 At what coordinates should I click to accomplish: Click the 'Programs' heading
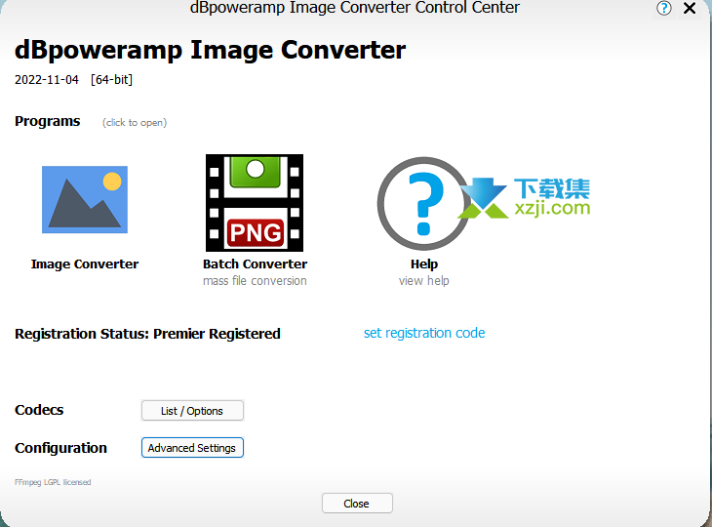coord(47,121)
